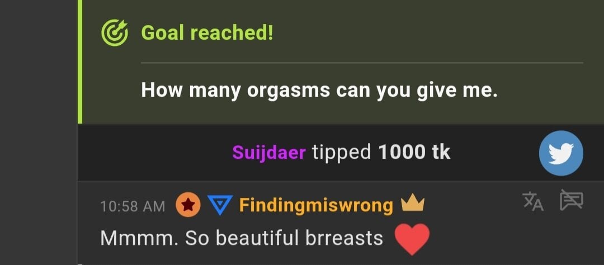Click the goal description about orgasms

pyautogui.click(x=319, y=91)
